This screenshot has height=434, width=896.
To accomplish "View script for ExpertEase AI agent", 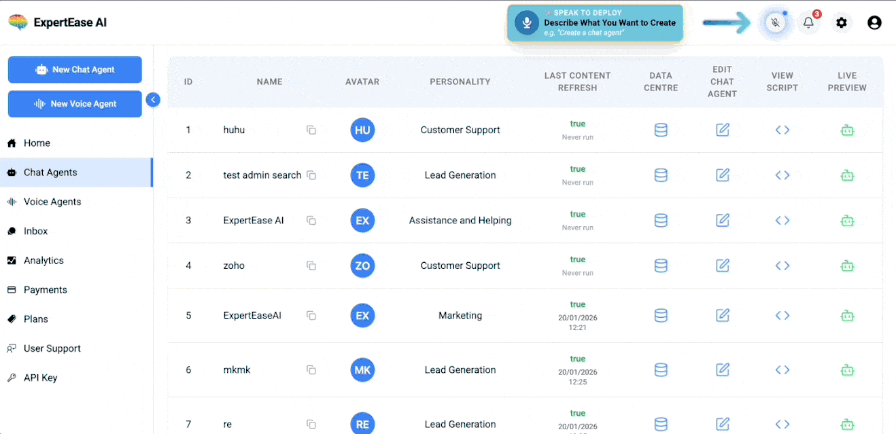I will point(782,220).
